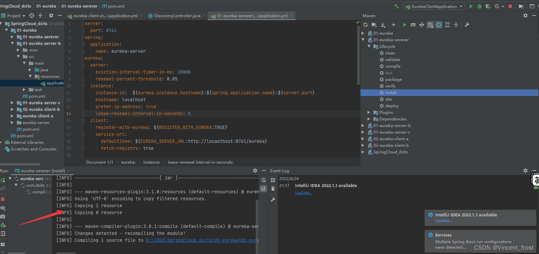The width and height of the screenshot is (539, 254).
Task: Click Update link in notification popup
Action: tap(444, 221)
